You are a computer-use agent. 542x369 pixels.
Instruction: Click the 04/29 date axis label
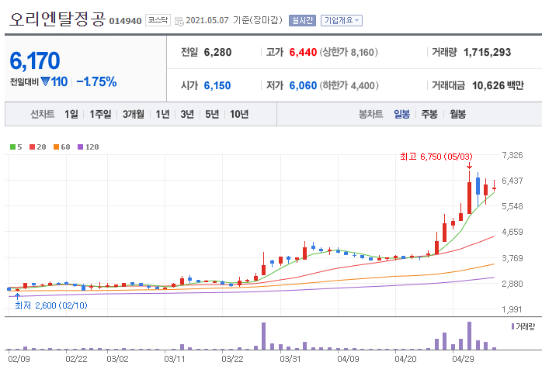pos(464,359)
